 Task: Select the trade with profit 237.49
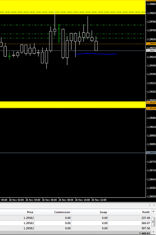(76, 218)
